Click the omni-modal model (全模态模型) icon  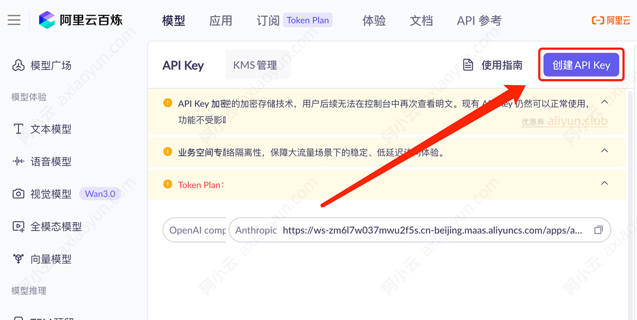18,226
